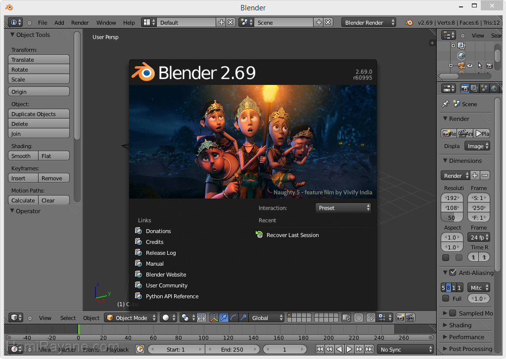Screen dimensions: 506x359
Task: Click the resolution percentage 50 slider
Action: click(x=452, y=218)
